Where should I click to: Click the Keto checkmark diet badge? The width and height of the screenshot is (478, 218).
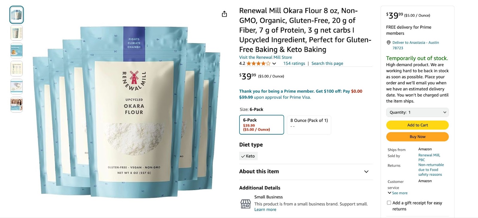pyautogui.click(x=248, y=156)
